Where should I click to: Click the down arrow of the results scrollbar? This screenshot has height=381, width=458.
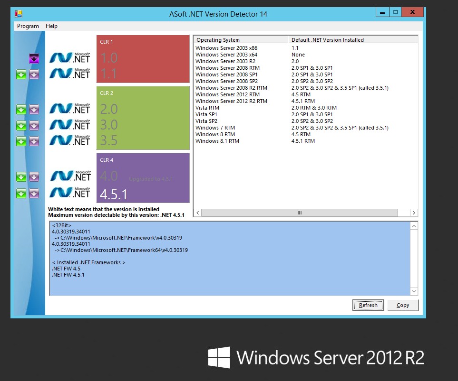click(414, 291)
